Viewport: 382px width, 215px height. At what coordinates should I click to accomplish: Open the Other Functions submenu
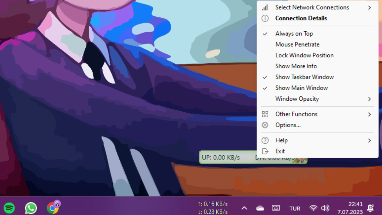tap(296, 114)
